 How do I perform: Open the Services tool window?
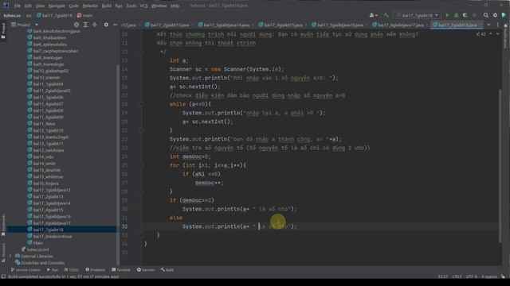click(146, 270)
